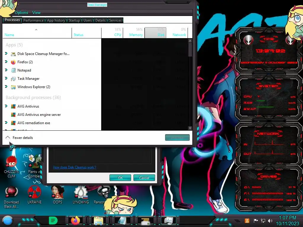303x227 pixels.
Task: Click the process list scroll-up arrow
Action: [190, 41]
